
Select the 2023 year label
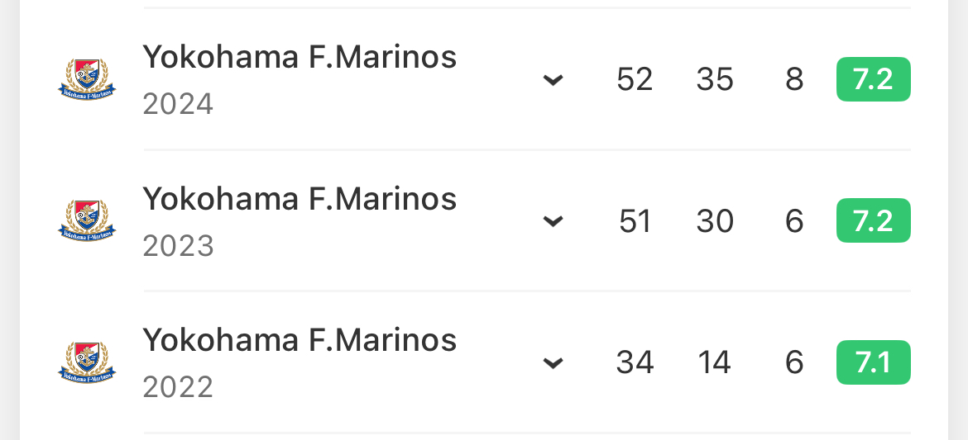click(178, 246)
